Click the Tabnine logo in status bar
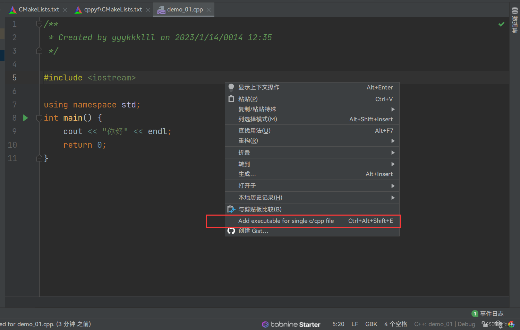 pos(265,324)
